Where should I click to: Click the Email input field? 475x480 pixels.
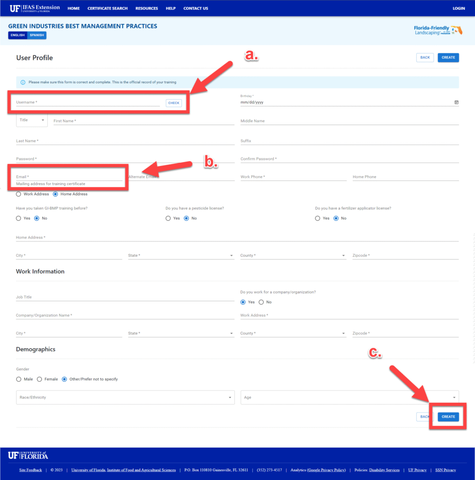tap(69, 177)
